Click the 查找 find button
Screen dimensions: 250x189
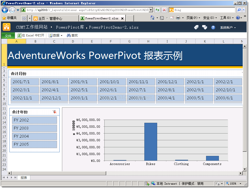72,35
